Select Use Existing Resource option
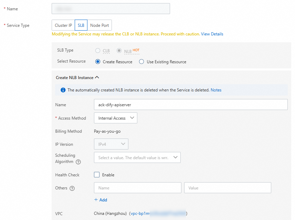This screenshot has height=220, width=295. point(141,62)
